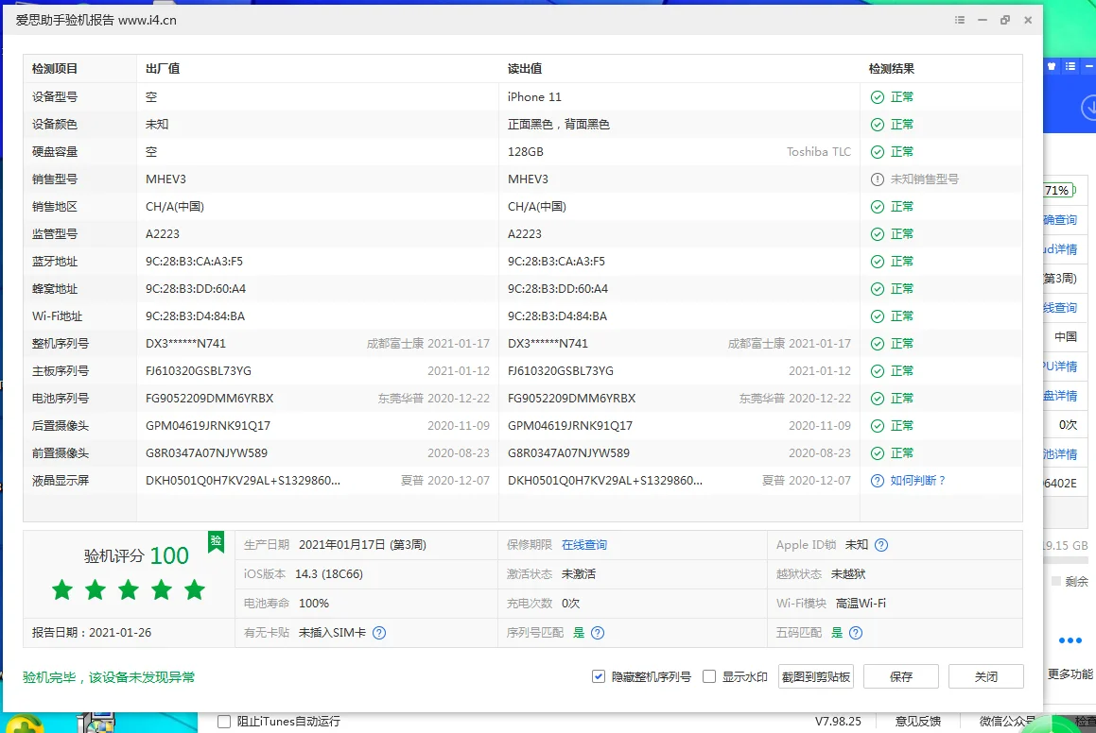1096x733 pixels.
Task: Click download arrow icon in background window
Action: click(x=1089, y=109)
